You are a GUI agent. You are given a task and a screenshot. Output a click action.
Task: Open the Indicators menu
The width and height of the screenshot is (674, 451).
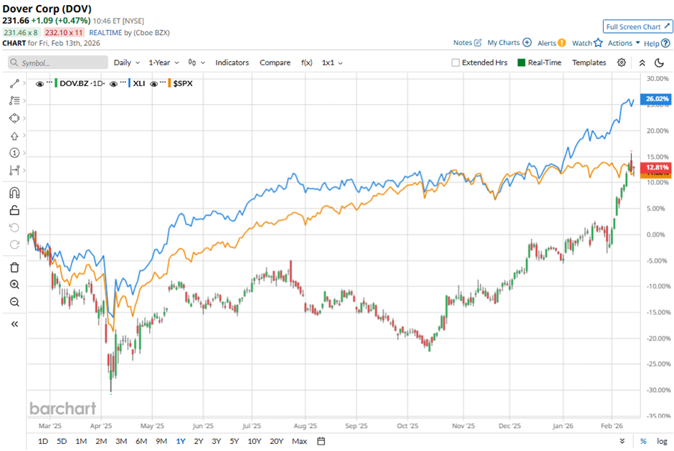tap(232, 63)
